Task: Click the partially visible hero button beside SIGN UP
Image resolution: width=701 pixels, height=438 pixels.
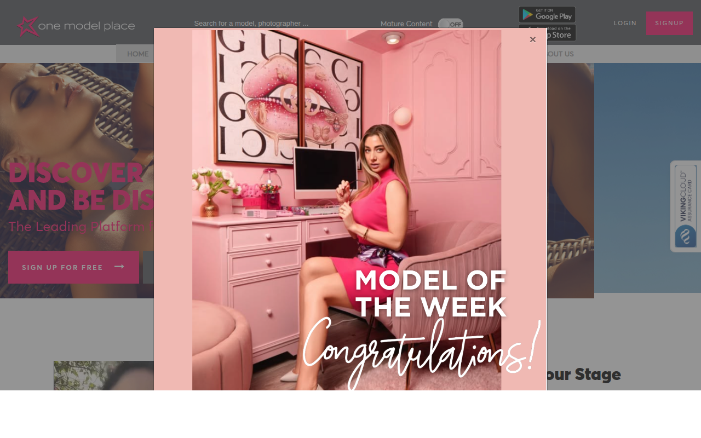Action: coord(148,267)
